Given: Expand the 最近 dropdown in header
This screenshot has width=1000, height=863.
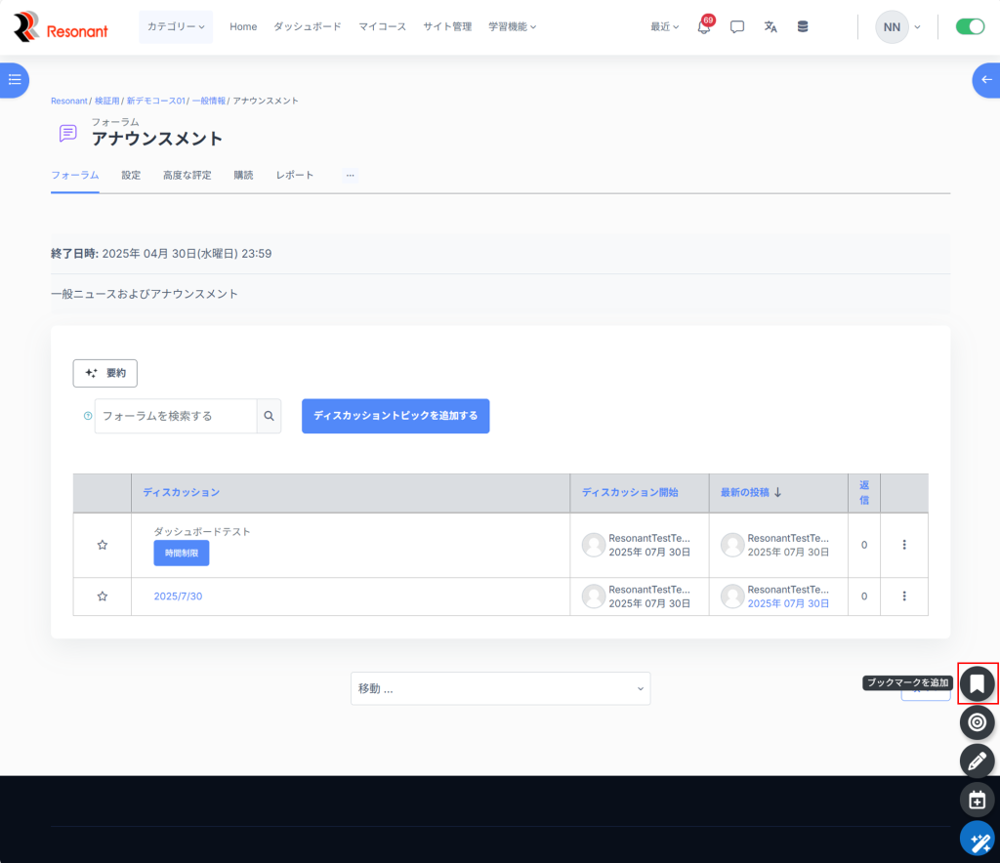Looking at the screenshot, I should tap(664, 27).
